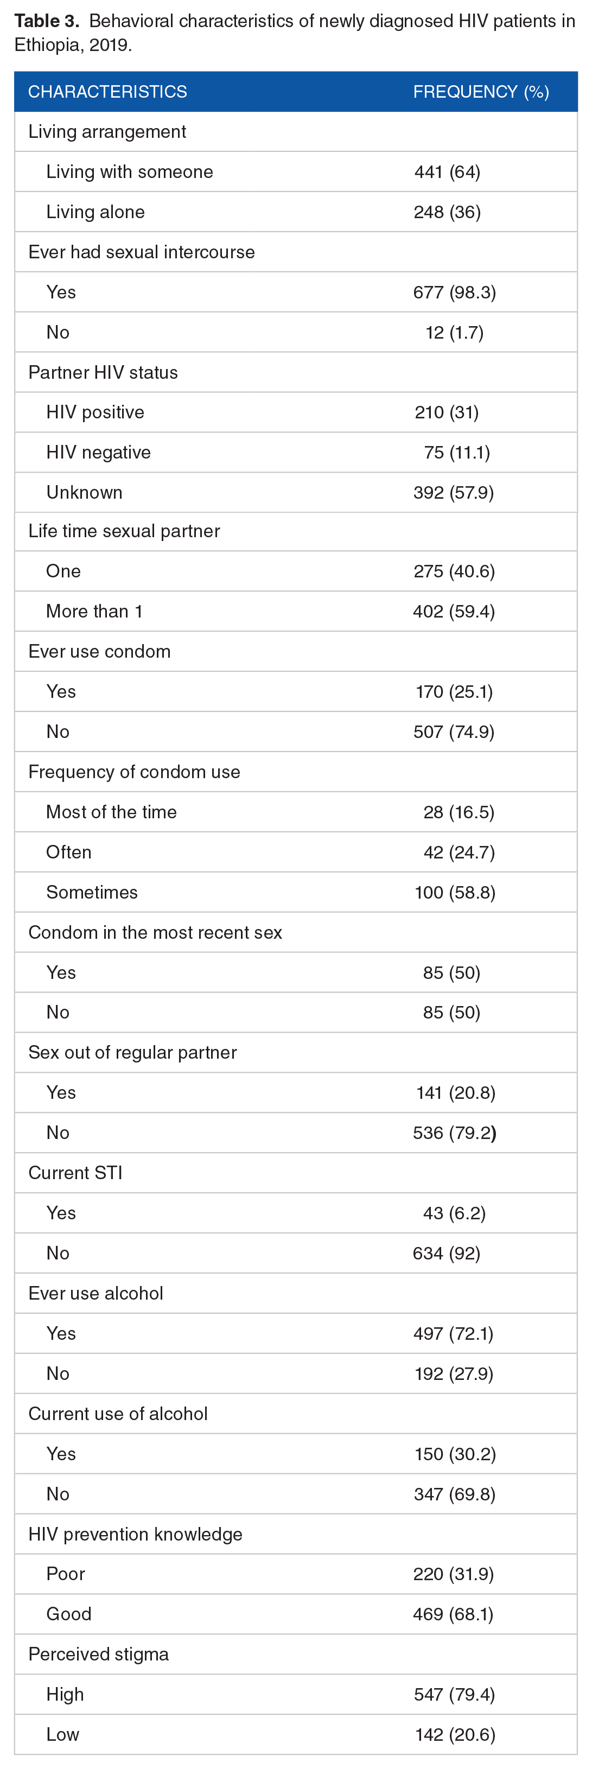Select the HIV positive row label
This screenshot has width=592, height=1769.
[x=95, y=412]
